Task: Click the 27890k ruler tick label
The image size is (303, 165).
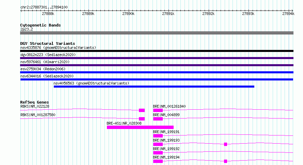Action: (x=128, y=14)
